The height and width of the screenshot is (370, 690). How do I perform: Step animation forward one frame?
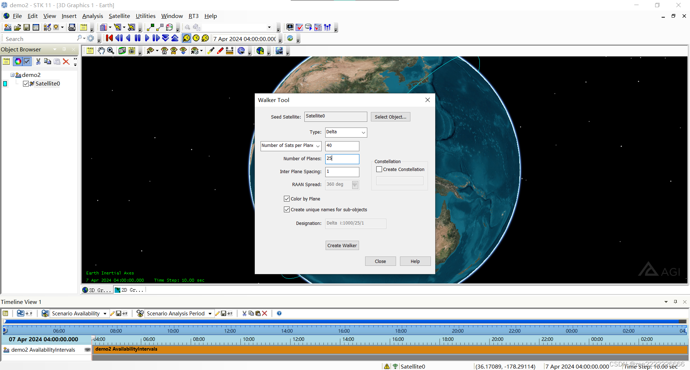click(x=156, y=38)
